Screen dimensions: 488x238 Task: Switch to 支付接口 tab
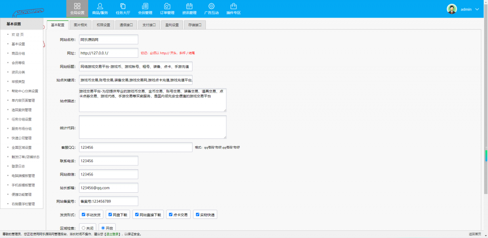149,25
